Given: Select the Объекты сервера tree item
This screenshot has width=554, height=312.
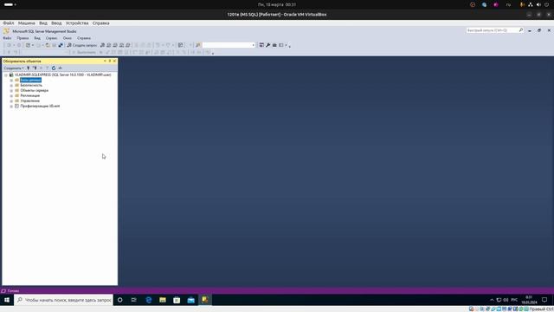Looking at the screenshot, I should [35, 90].
